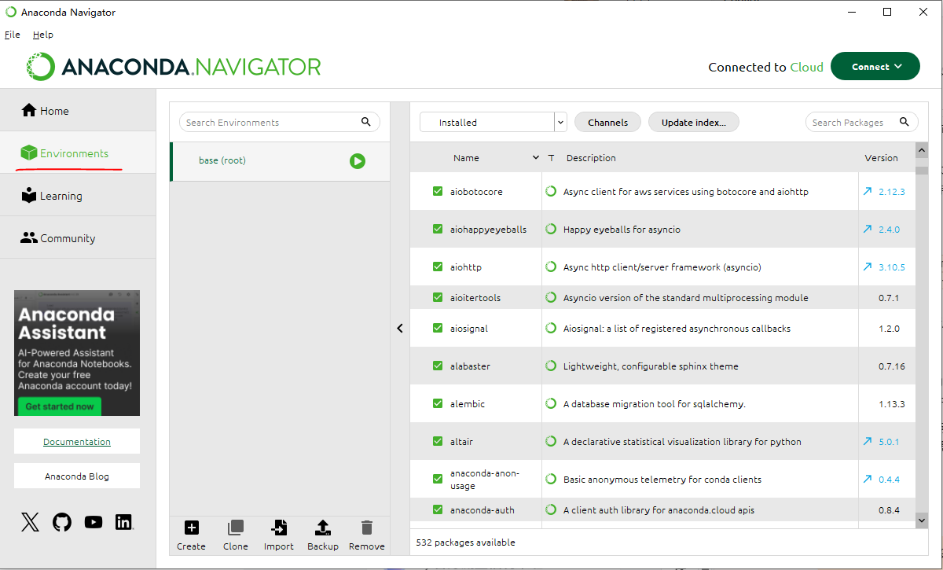This screenshot has height=570, width=943.
Task: Click the Backup environment icon
Action: (x=322, y=528)
